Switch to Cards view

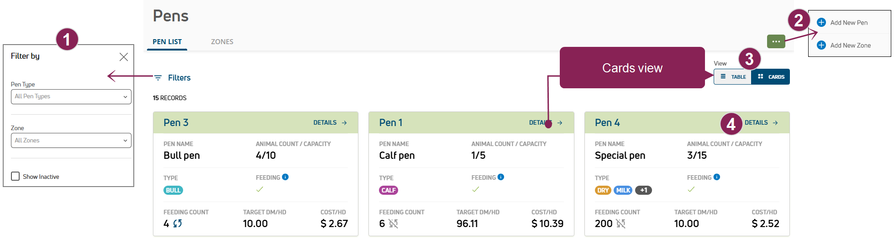click(771, 77)
